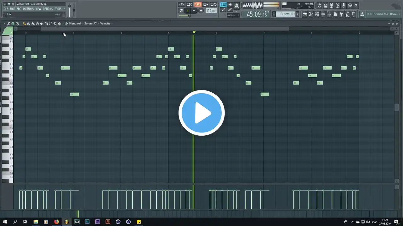Screen dimensions: 403x226
Task: Open the Serum #7 target channel dropdown
Action: [91, 24]
